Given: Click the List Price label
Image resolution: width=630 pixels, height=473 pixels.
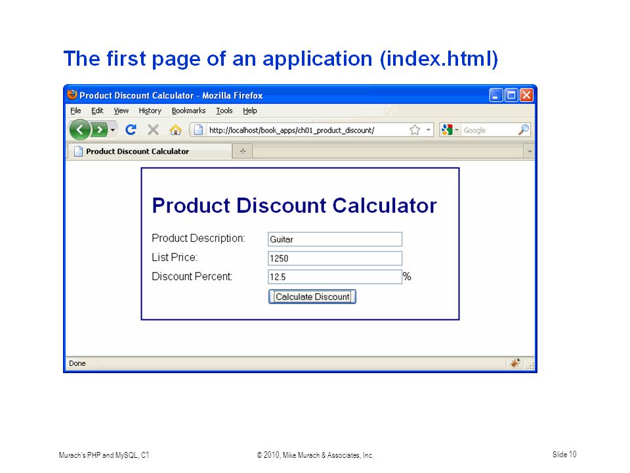Looking at the screenshot, I should [x=175, y=258].
